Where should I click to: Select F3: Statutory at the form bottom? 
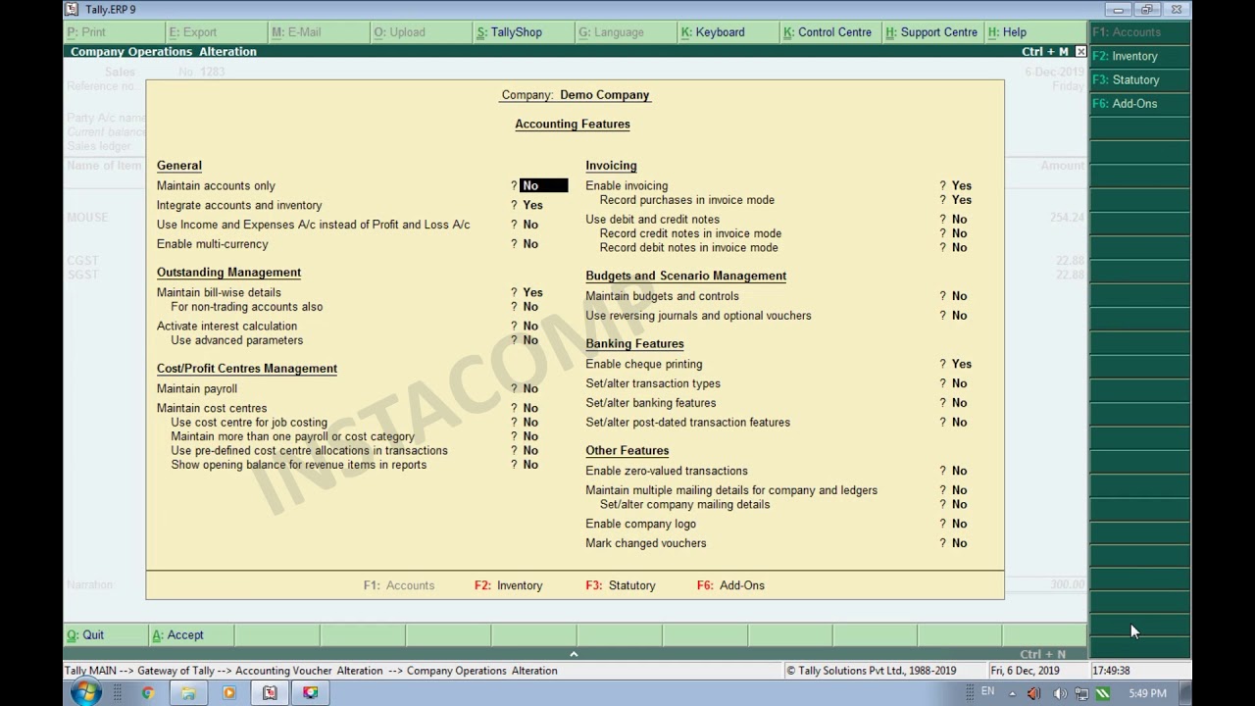620,585
